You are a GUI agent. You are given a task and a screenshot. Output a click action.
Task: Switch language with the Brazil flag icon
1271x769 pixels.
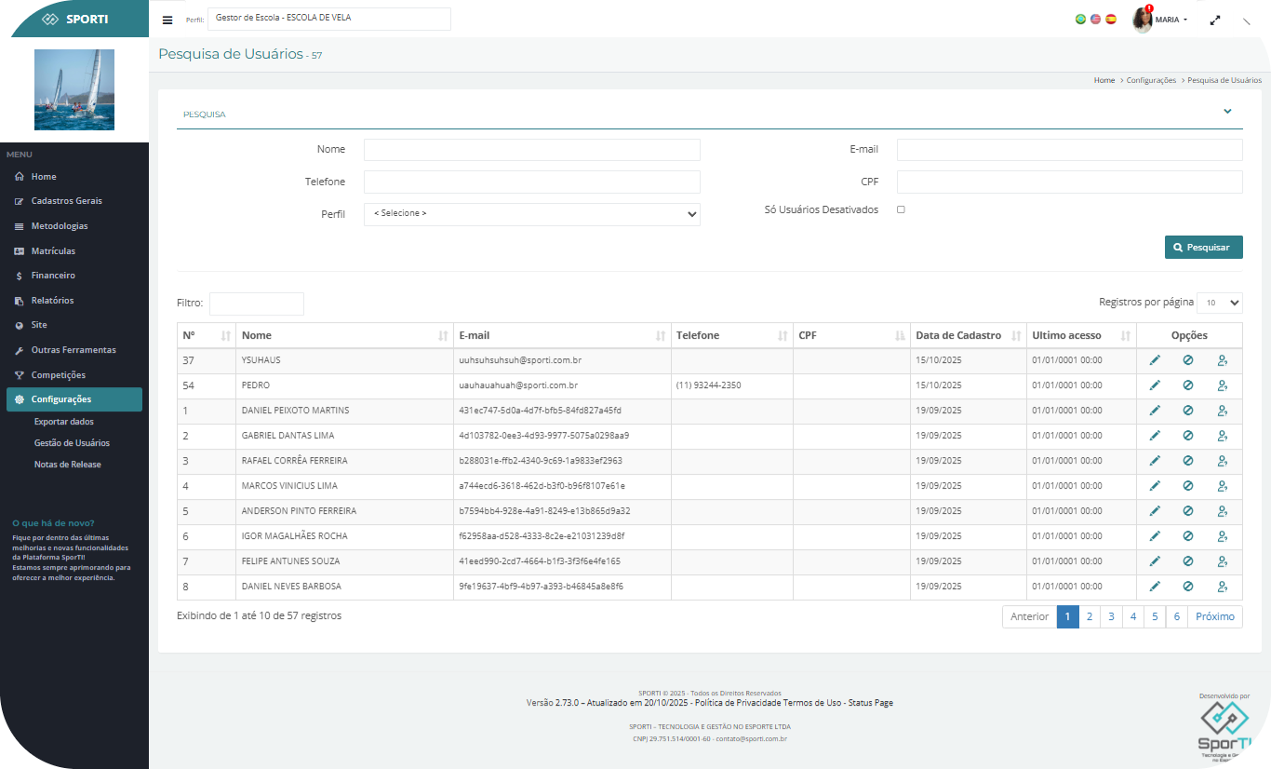pyautogui.click(x=1080, y=19)
